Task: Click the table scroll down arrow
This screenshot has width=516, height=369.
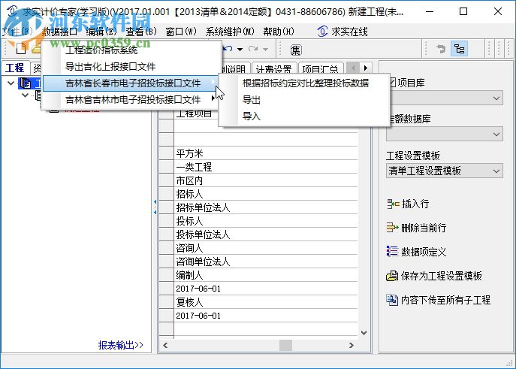Action: (x=364, y=333)
